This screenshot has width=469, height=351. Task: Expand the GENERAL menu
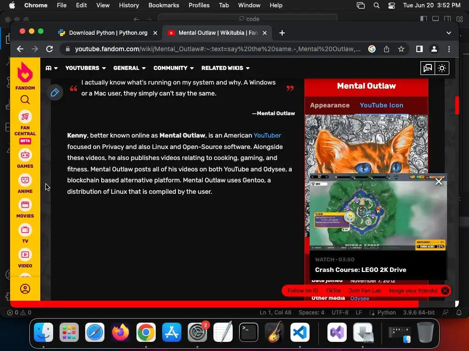click(130, 68)
